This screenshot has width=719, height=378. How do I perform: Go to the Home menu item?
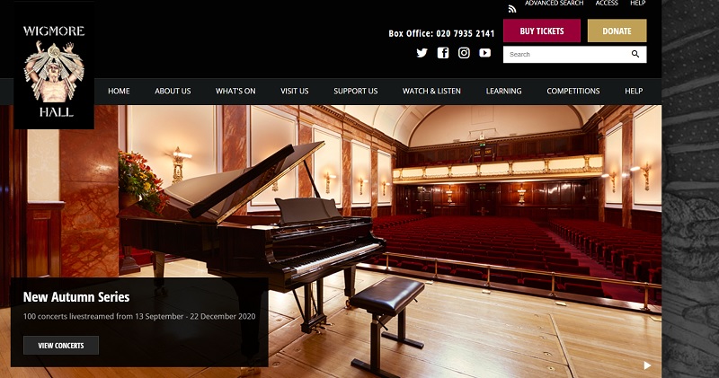coord(119,92)
